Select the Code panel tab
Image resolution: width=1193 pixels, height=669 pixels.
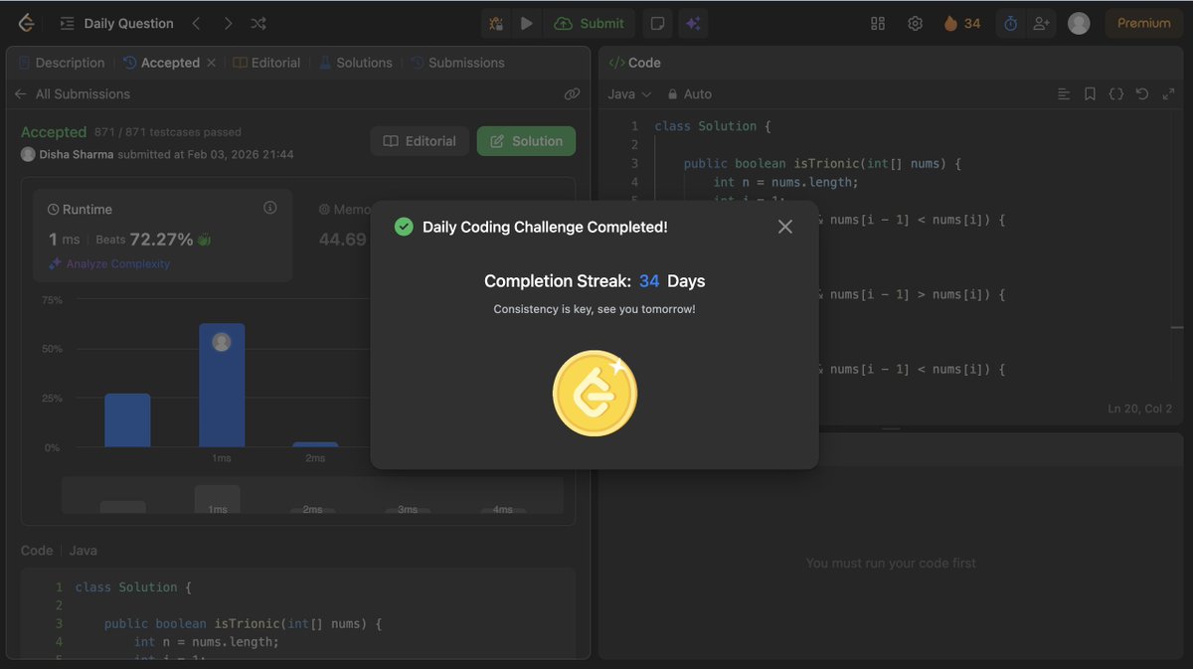tap(634, 63)
